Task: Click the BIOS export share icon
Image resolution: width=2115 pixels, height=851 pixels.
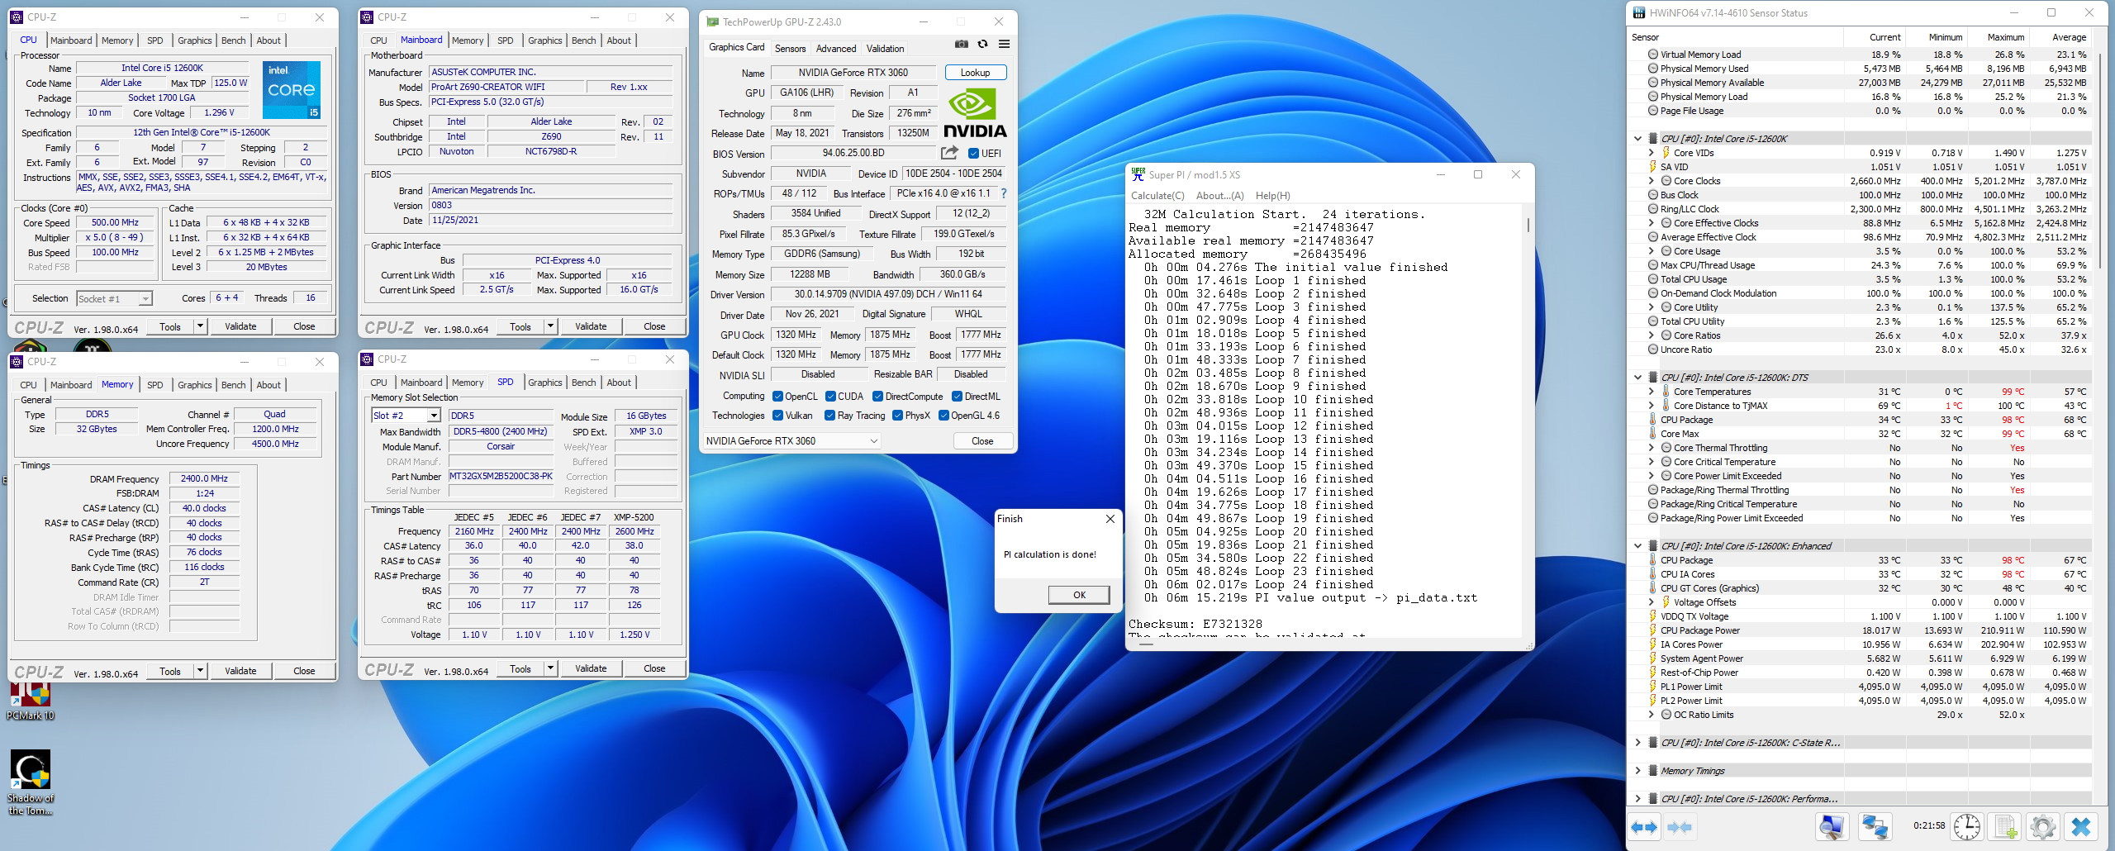Action: (x=949, y=153)
